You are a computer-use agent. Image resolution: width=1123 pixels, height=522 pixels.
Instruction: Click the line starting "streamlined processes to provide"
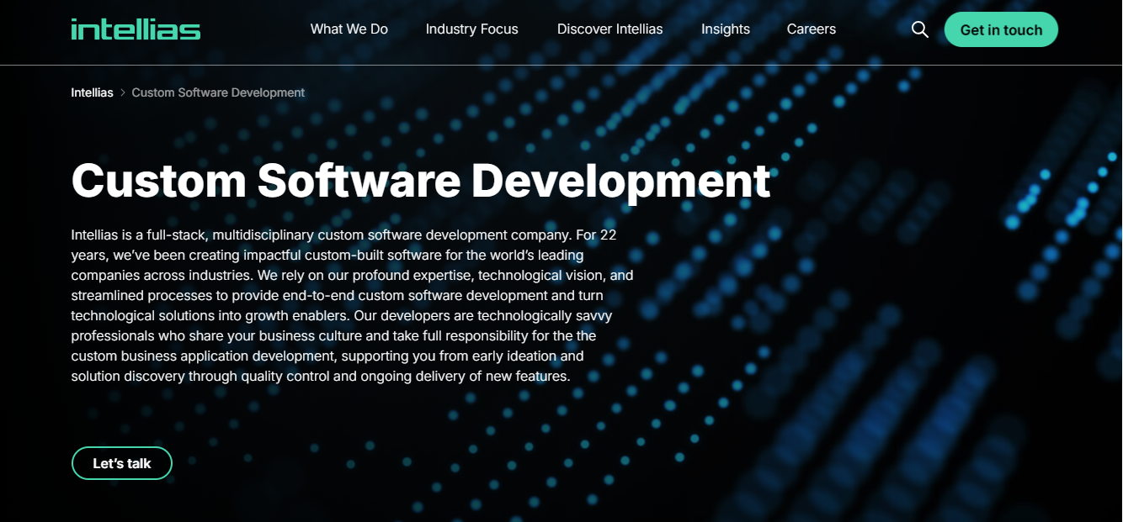point(337,295)
